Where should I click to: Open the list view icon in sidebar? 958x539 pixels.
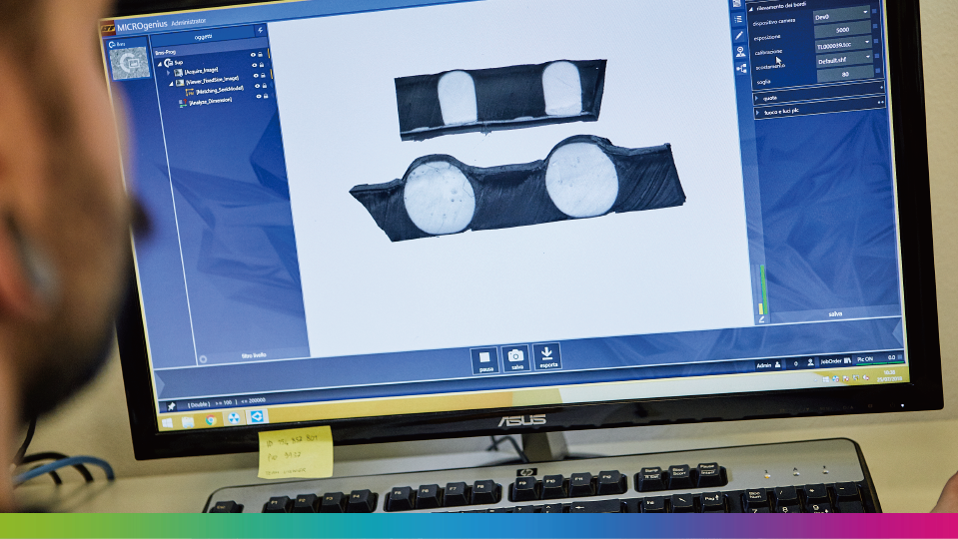(x=738, y=19)
